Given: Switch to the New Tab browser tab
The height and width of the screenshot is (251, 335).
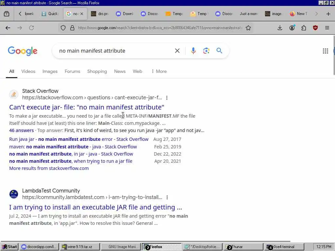Looking at the screenshot, I should click(x=299, y=14).
